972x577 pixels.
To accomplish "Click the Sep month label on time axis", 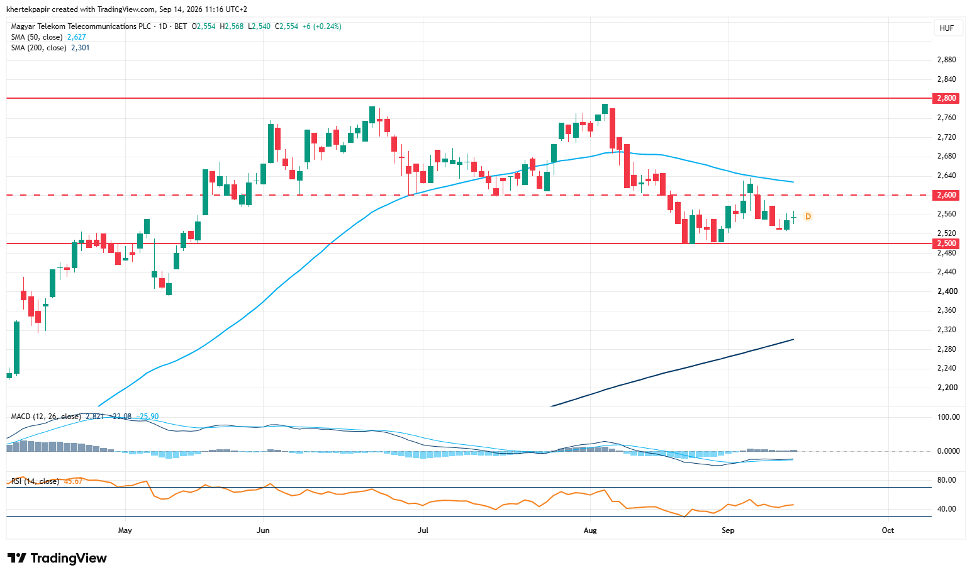I will coord(728,530).
